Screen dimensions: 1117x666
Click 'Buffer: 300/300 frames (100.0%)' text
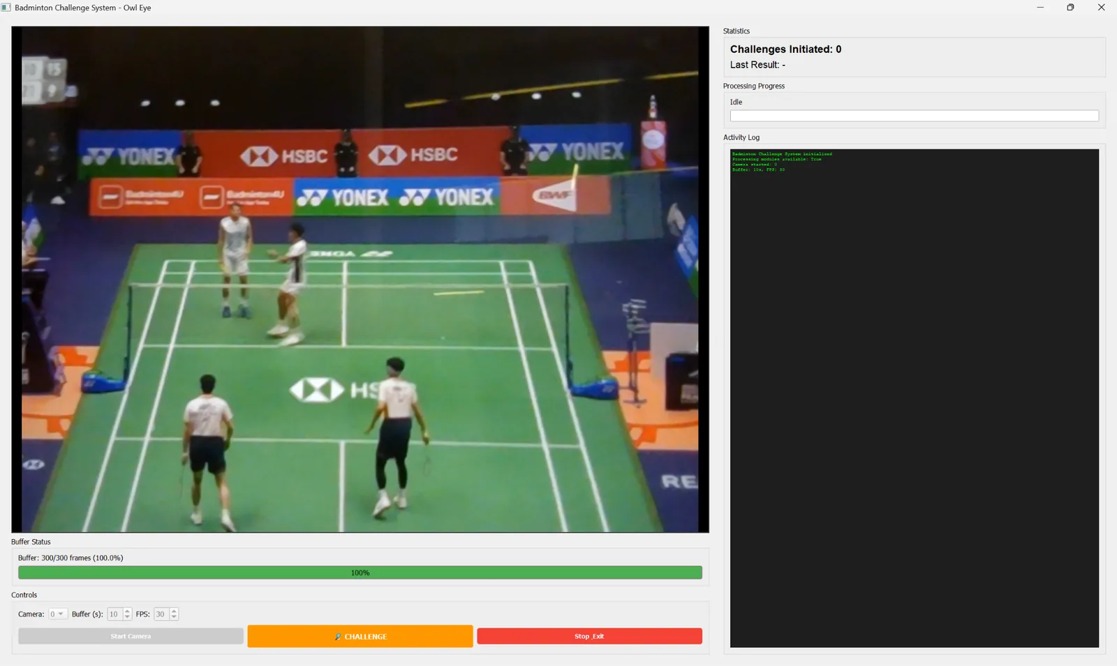71,558
